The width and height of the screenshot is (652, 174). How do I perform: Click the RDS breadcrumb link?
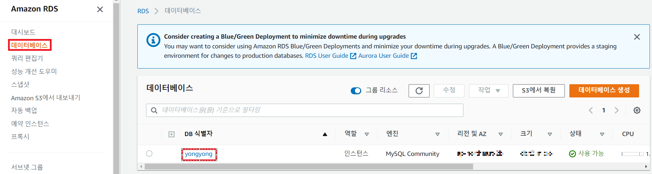[x=143, y=11]
